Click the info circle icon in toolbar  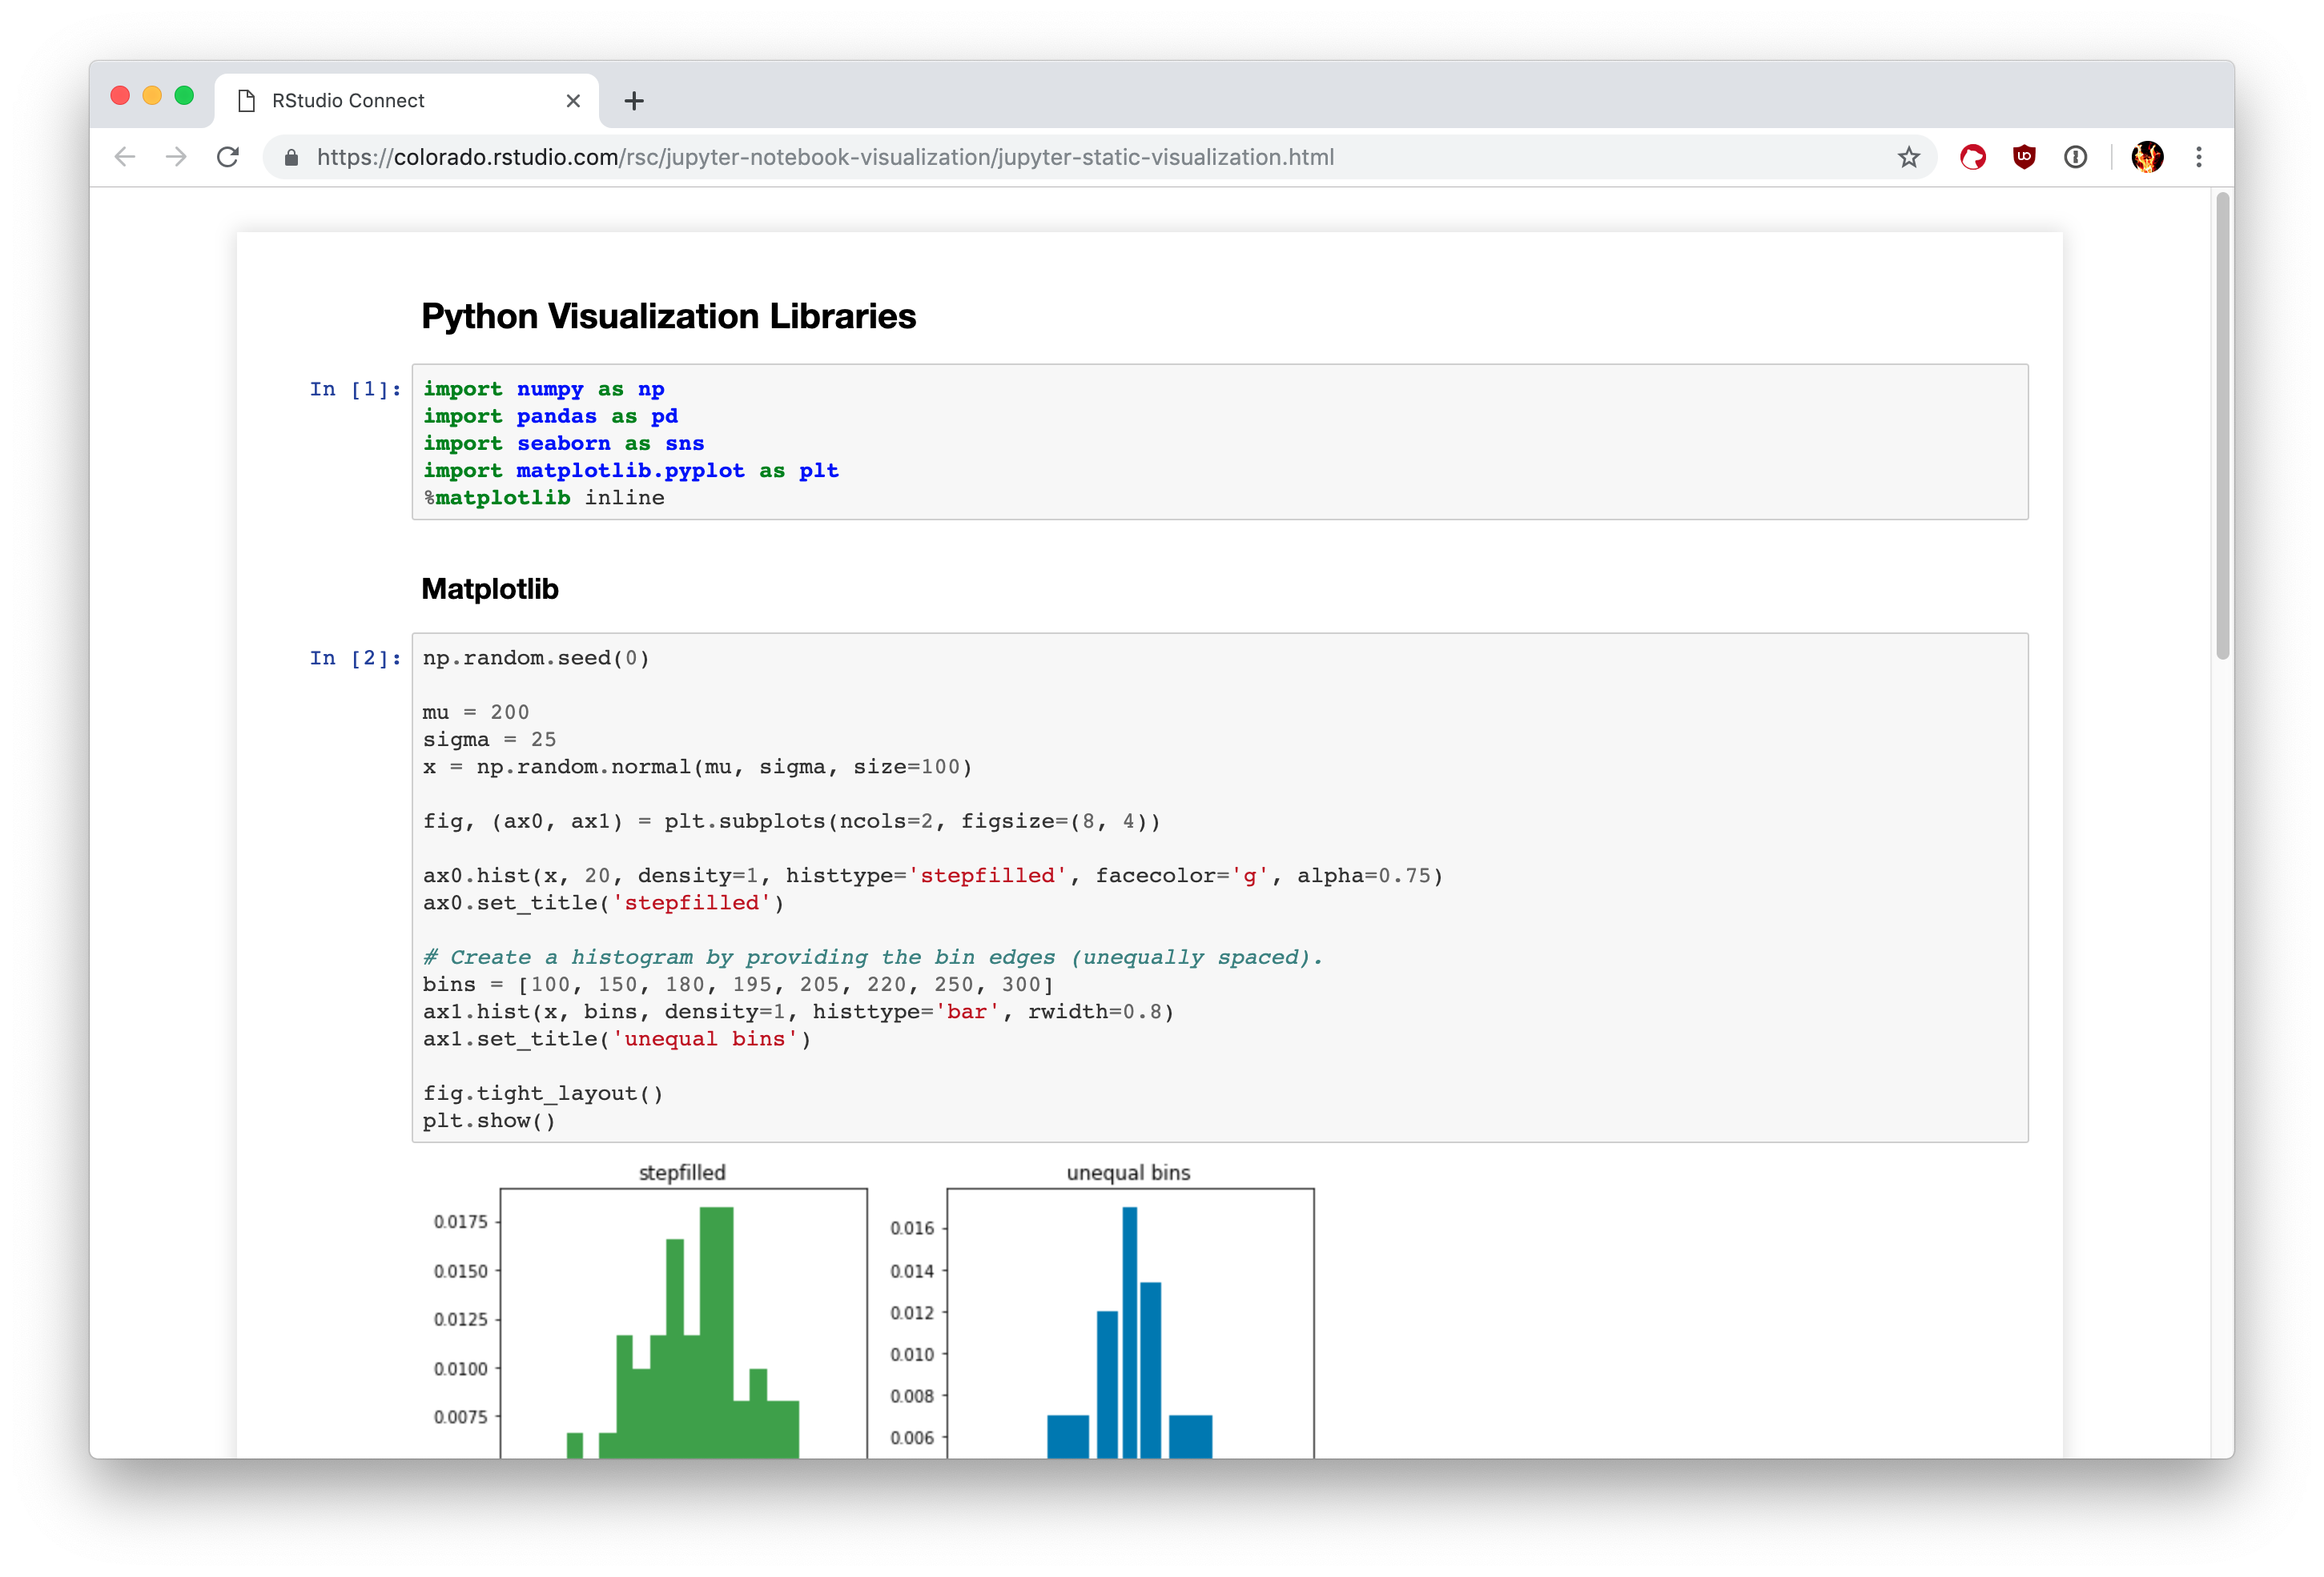(2077, 157)
